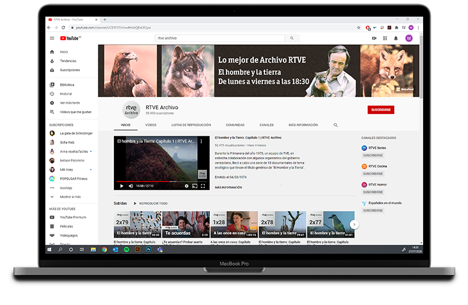Viewport: 468px width, 305px height.
Task: Click the video progress bar
Action: click(161, 181)
